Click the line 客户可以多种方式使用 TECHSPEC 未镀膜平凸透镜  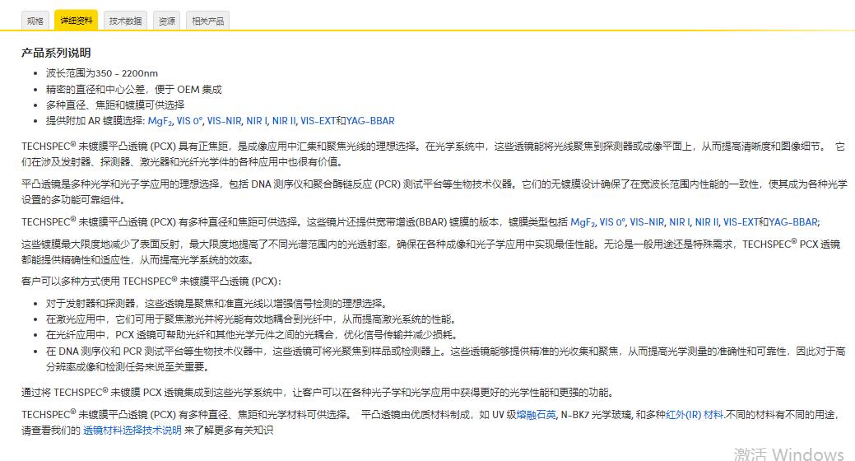(x=151, y=282)
